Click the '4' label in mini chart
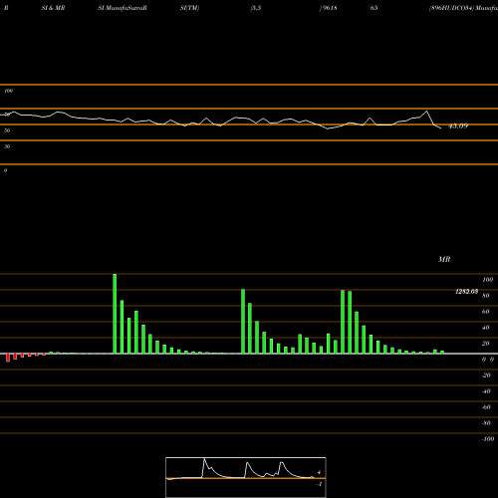The height and width of the screenshot is (498, 498). [319, 472]
